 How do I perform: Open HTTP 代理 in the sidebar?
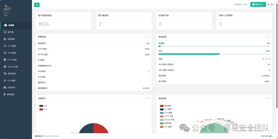click(12, 60)
